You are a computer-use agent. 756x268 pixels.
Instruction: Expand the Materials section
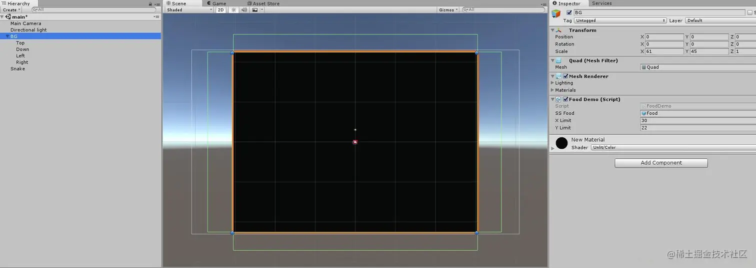pos(552,90)
